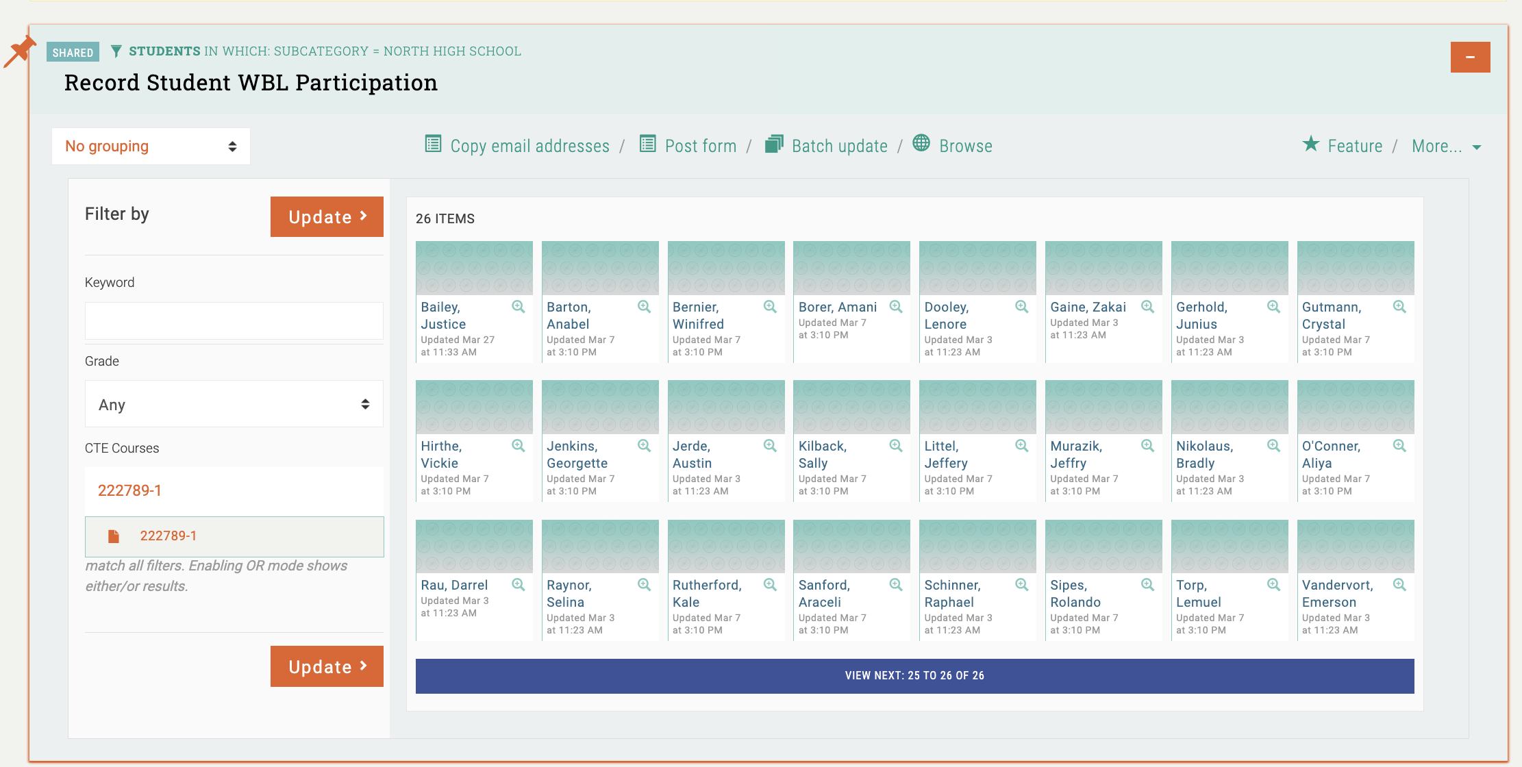Collapse panel with orange minus button
This screenshot has width=1522, height=767.
click(1470, 57)
